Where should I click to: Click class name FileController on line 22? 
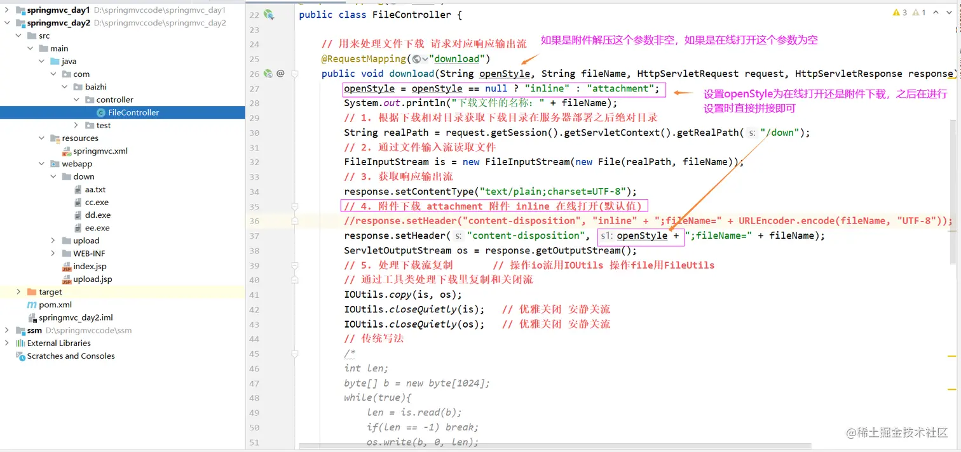pos(412,15)
